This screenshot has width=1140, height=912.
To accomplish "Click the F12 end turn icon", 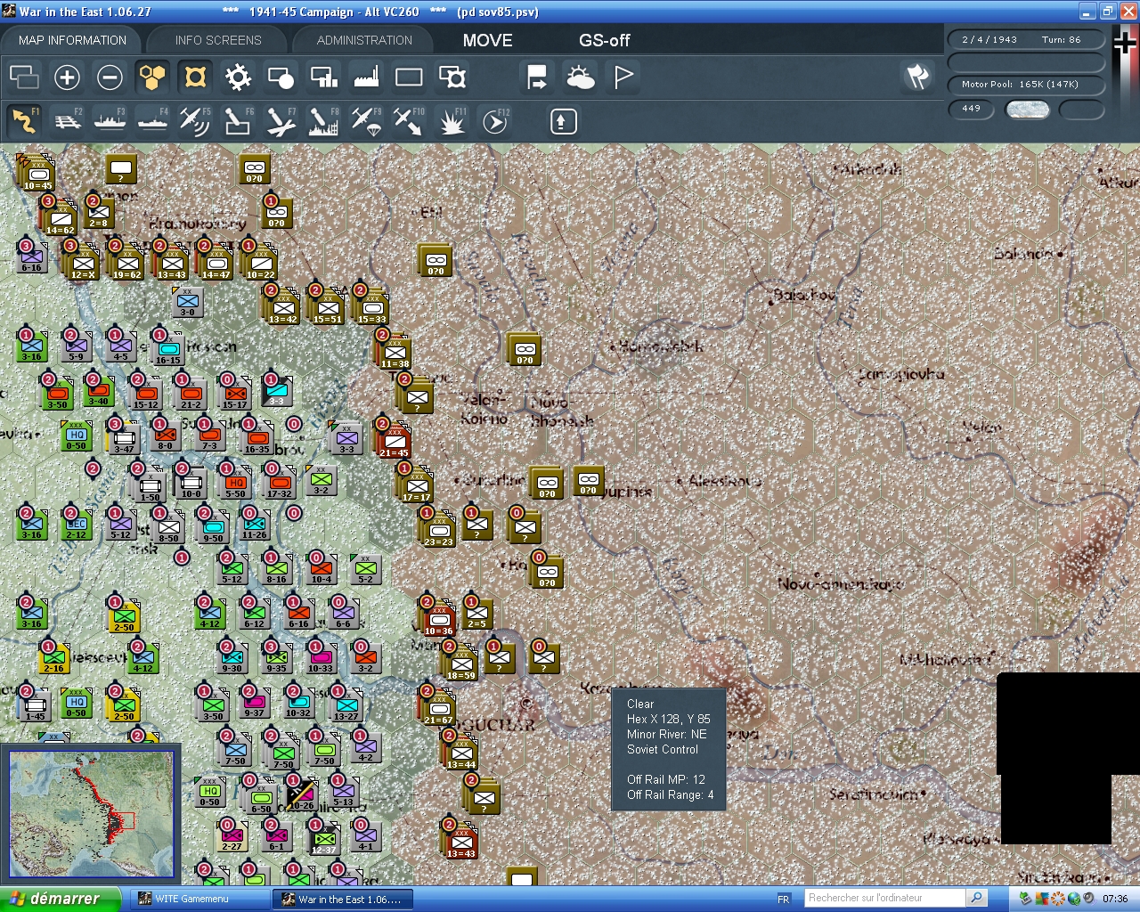I will click(x=494, y=120).
